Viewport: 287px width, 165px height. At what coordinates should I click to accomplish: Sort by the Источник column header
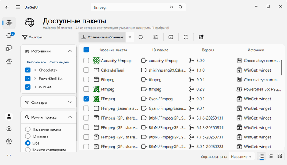click(x=256, y=50)
